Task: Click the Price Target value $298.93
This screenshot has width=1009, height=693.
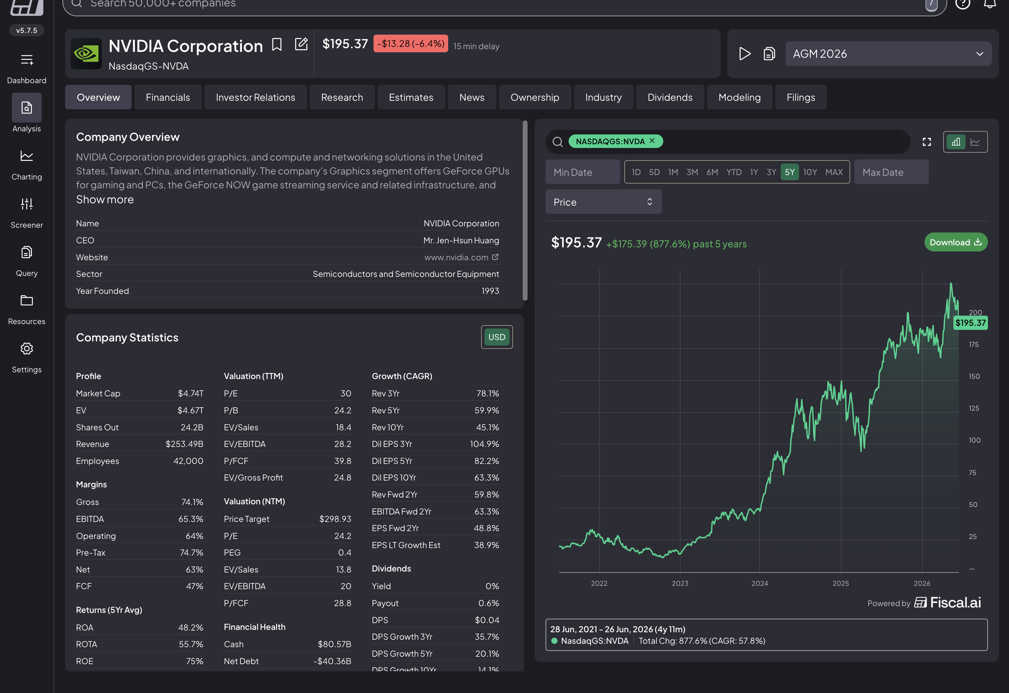Action: click(x=335, y=519)
